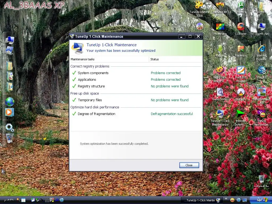
Task: Launch Yahoo! Messenger from the desktop
Action: pyautogui.click(x=261, y=118)
